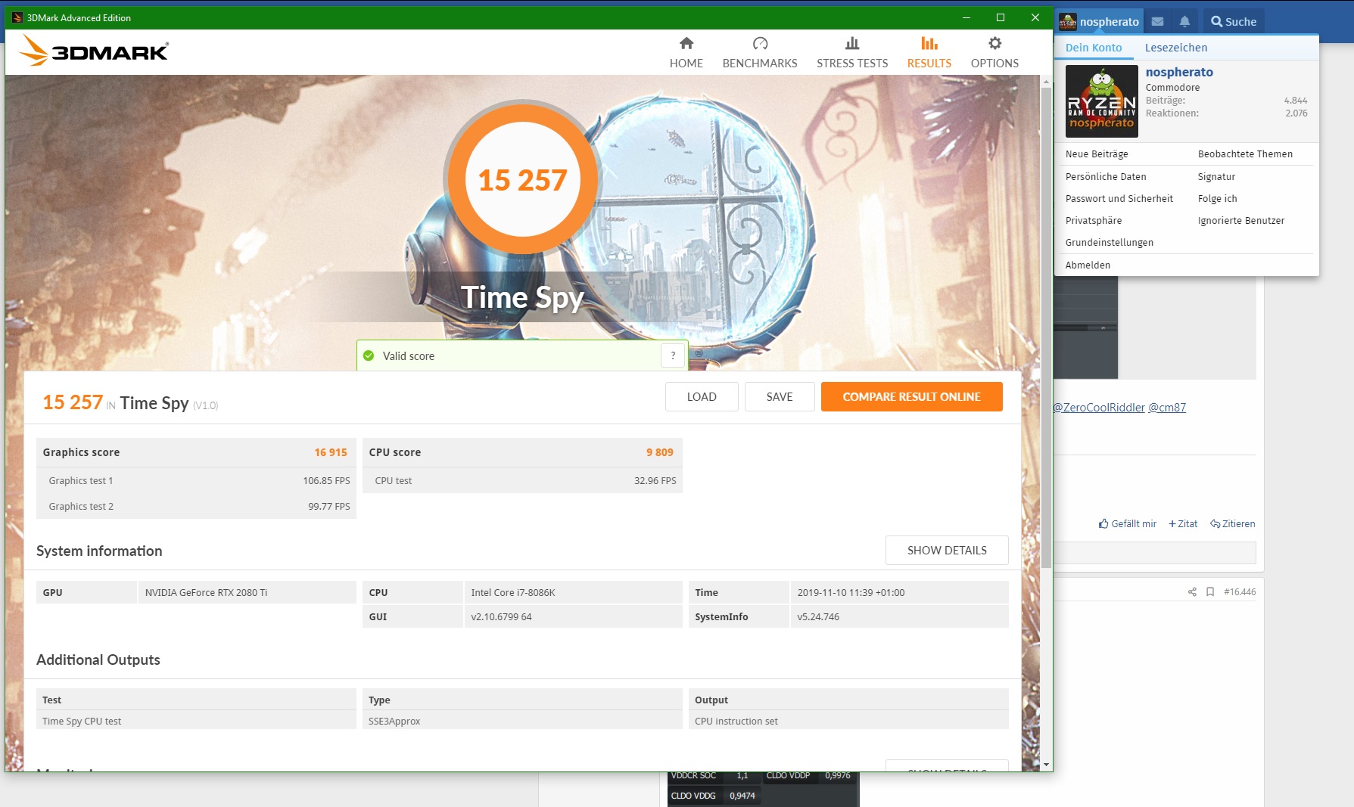Open Beobachtete Themen menu entry
Image resolution: width=1354 pixels, height=807 pixels.
(x=1245, y=154)
